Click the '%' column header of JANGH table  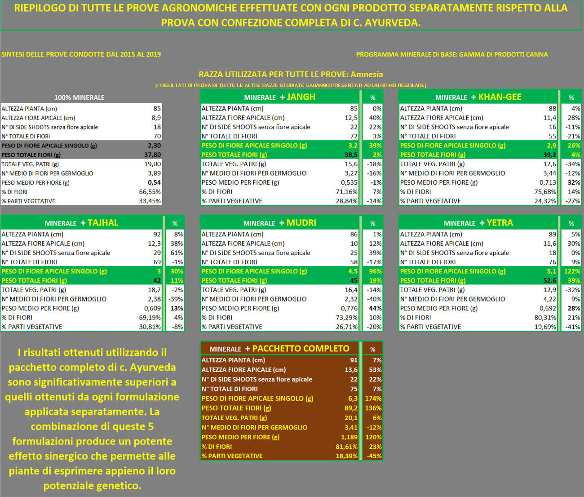tap(372, 98)
